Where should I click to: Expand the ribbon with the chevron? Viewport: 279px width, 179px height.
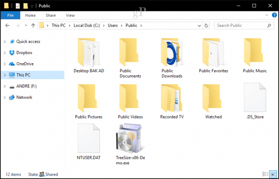click(x=267, y=15)
